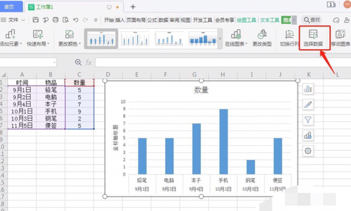351x211 pixels.
Task: Open the 页面布局 ribbon tab
Action: coord(136,20)
